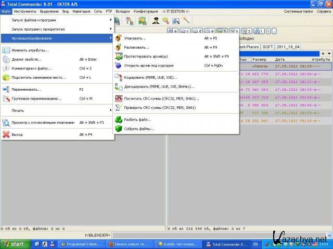The height and width of the screenshot is (249, 333).
Task: Click the Распаковать (Unpack) icon
Action: pyautogui.click(x=119, y=47)
